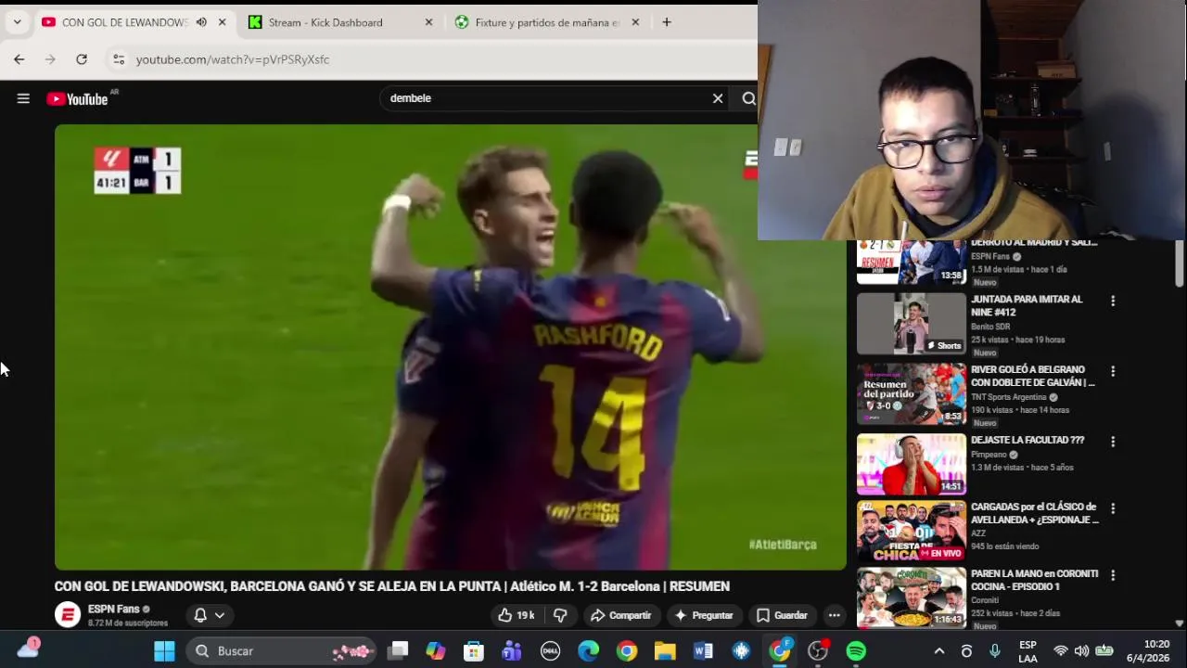Open more actions ellipsis below the video
Screen dimensions: 1187x668
pyautogui.click(x=835, y=615)
